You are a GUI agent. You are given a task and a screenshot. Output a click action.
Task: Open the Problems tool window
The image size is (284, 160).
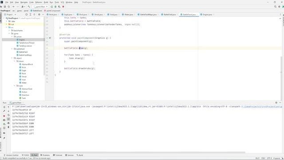45,155
